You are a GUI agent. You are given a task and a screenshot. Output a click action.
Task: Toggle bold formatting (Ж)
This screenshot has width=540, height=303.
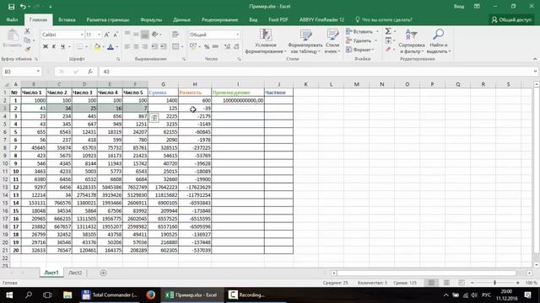45,46
